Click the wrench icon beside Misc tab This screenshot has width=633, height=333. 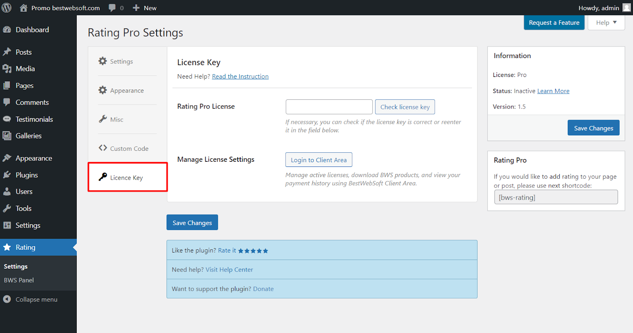point(103,119)
